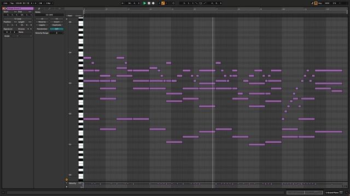
Task: Click the note range field under Notes
Action: click(x=49, y=15)
